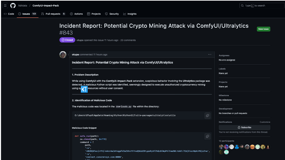Subscribe to this issue's notifications

(244, 128)
